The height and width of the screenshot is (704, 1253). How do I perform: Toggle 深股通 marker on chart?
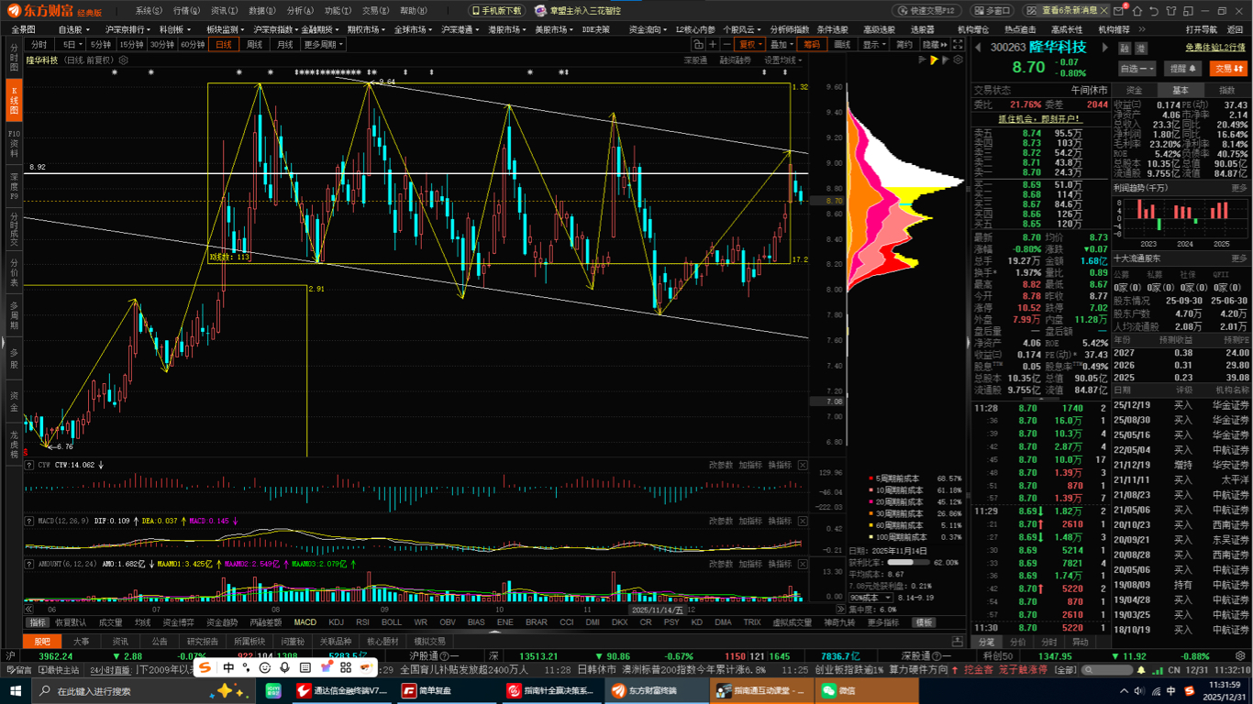(x=695, y=60)
